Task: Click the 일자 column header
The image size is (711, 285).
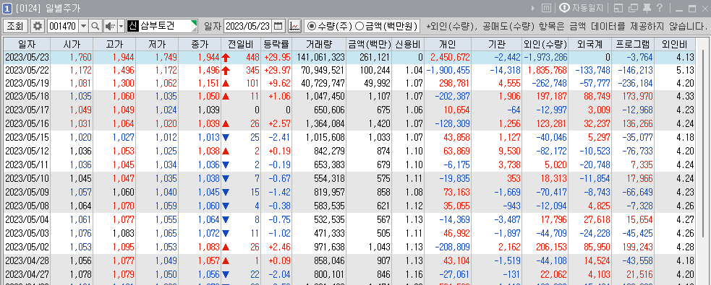Action: tap(27, 44)
